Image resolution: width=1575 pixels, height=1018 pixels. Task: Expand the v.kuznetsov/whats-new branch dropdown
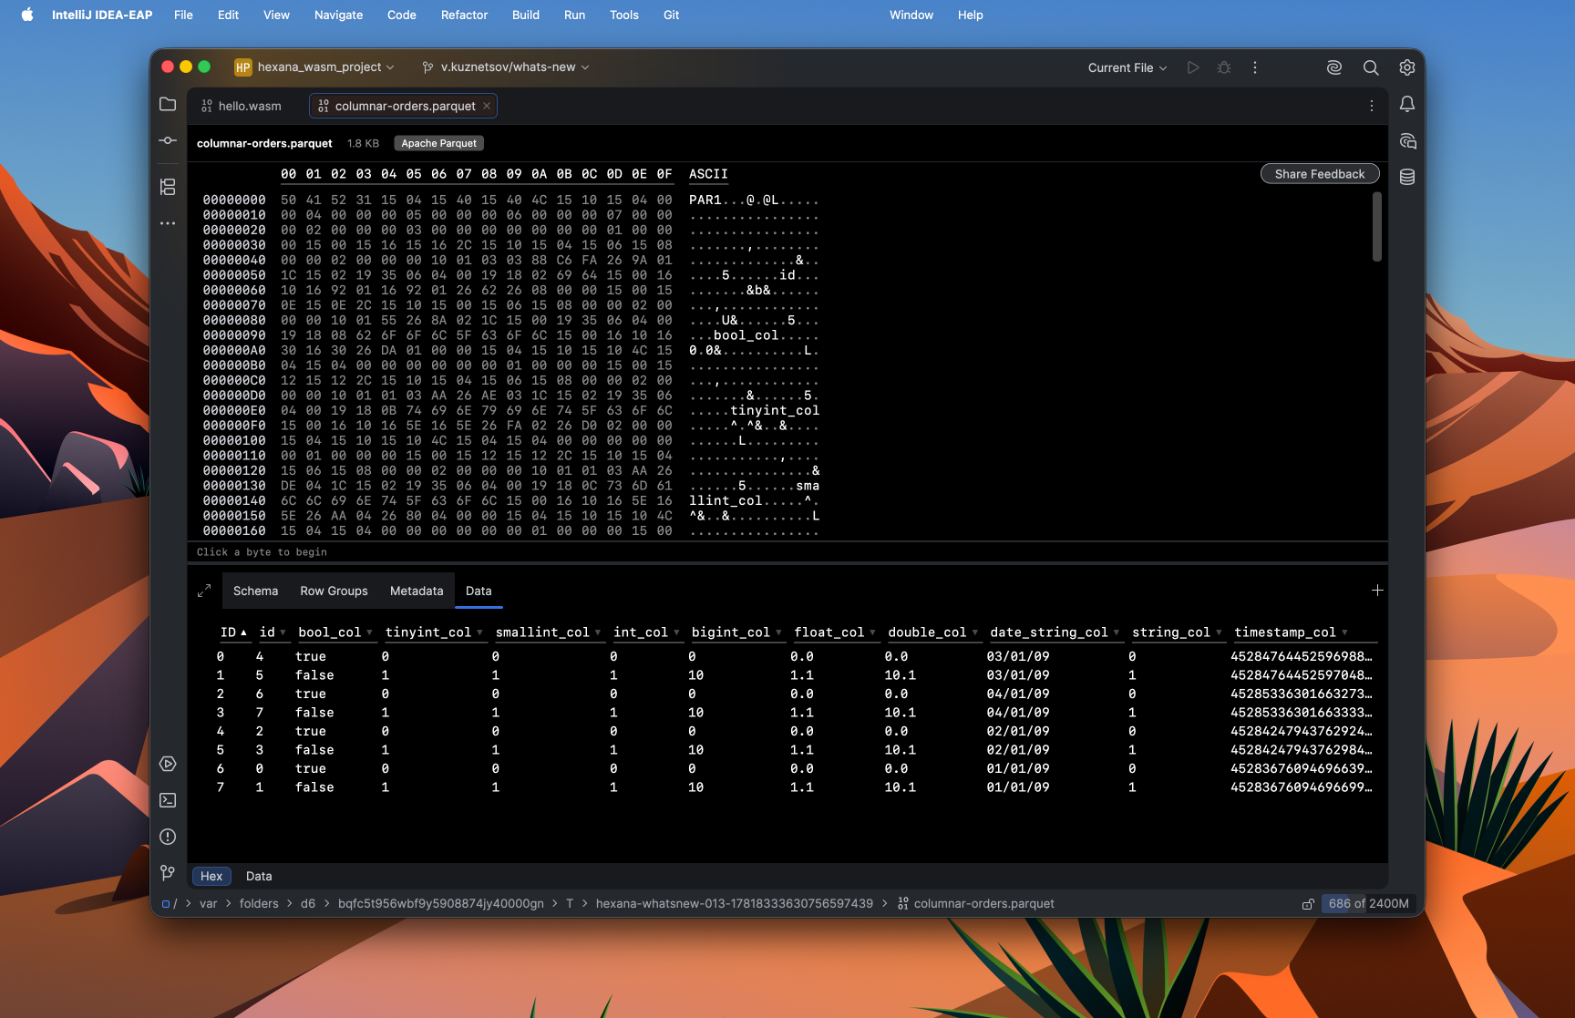coord(506,67)
